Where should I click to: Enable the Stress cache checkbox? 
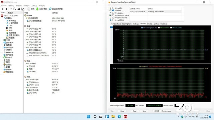(x=113, y=13)
